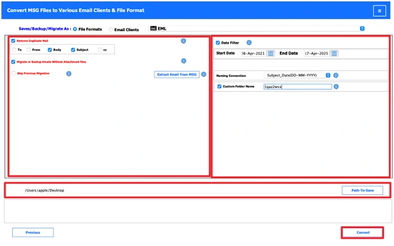Go back with the Previous button
394x246 pixels.
(x=33, y=233)
